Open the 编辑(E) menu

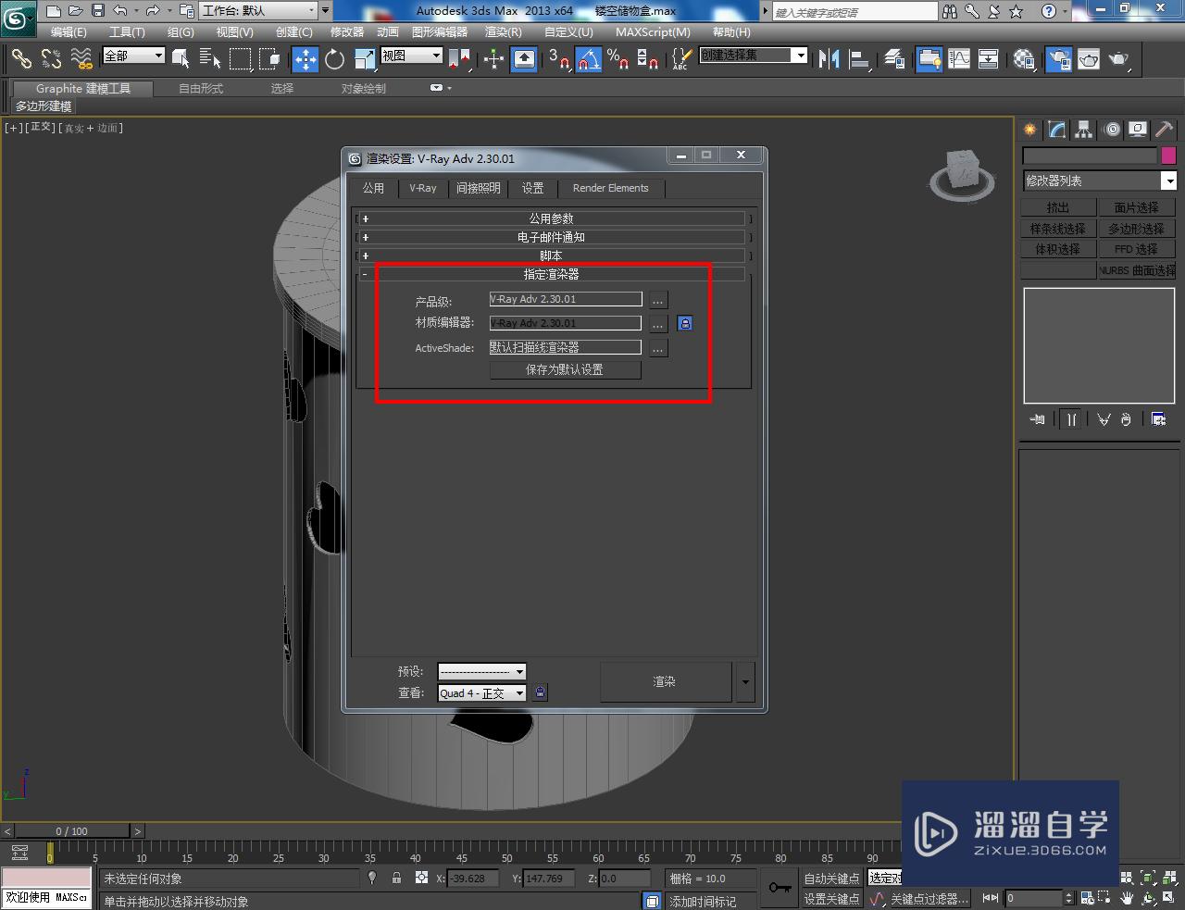69,31
